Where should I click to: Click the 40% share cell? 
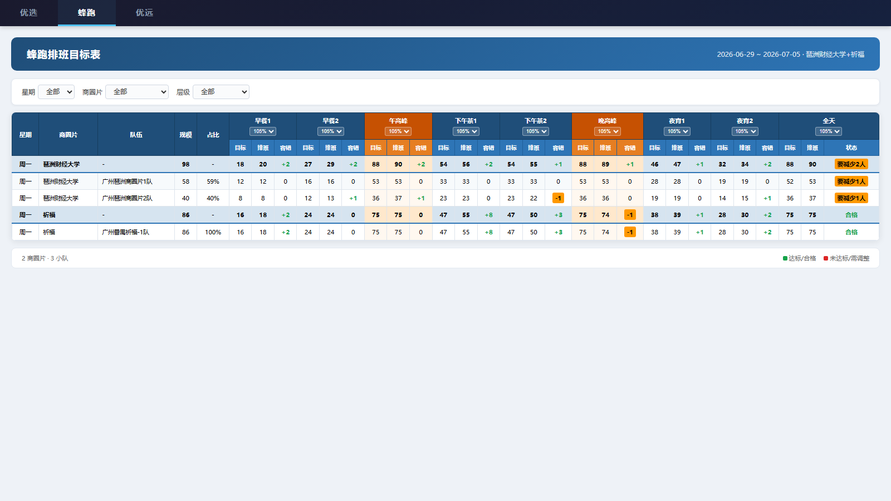213,198
